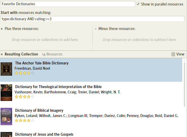Click the resource matching rule field
187x137 pixels.
click(x=92, y=19)
